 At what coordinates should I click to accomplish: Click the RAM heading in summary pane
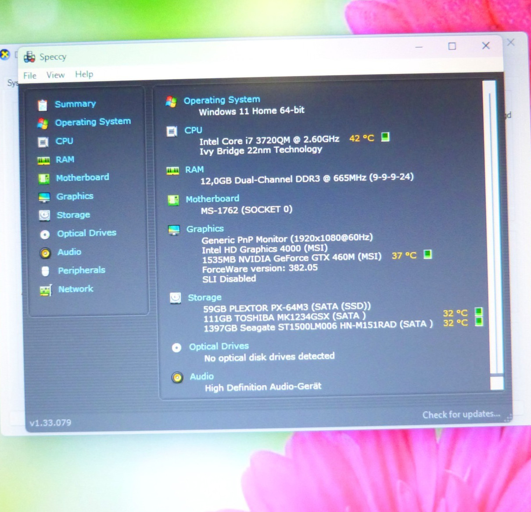click(194, 169)
